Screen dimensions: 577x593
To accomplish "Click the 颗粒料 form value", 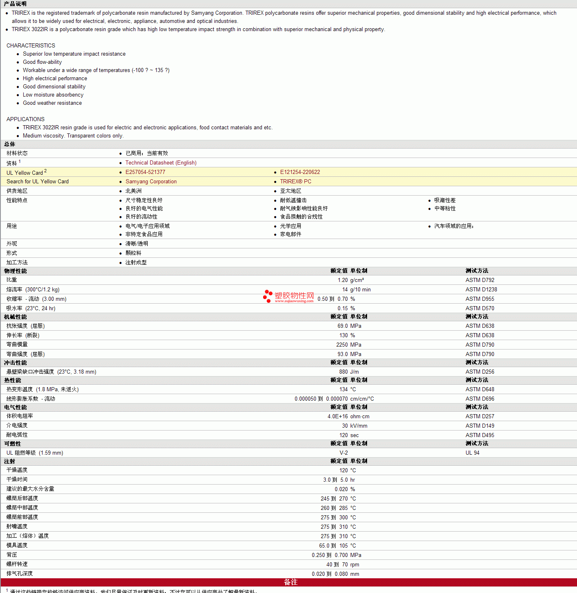I will [133, 253].
